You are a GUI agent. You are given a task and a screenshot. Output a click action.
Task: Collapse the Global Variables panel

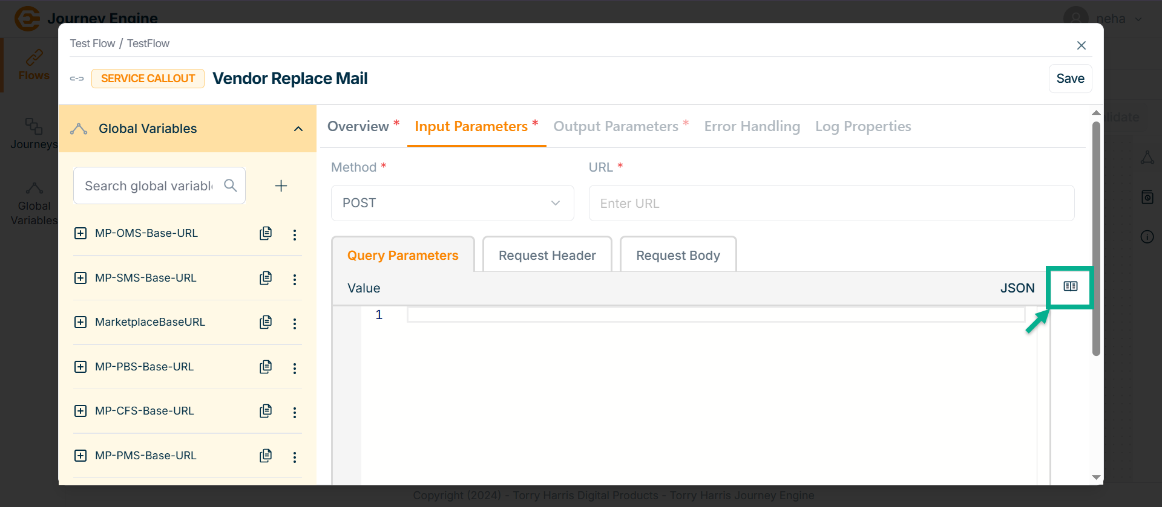coord(298,129)
